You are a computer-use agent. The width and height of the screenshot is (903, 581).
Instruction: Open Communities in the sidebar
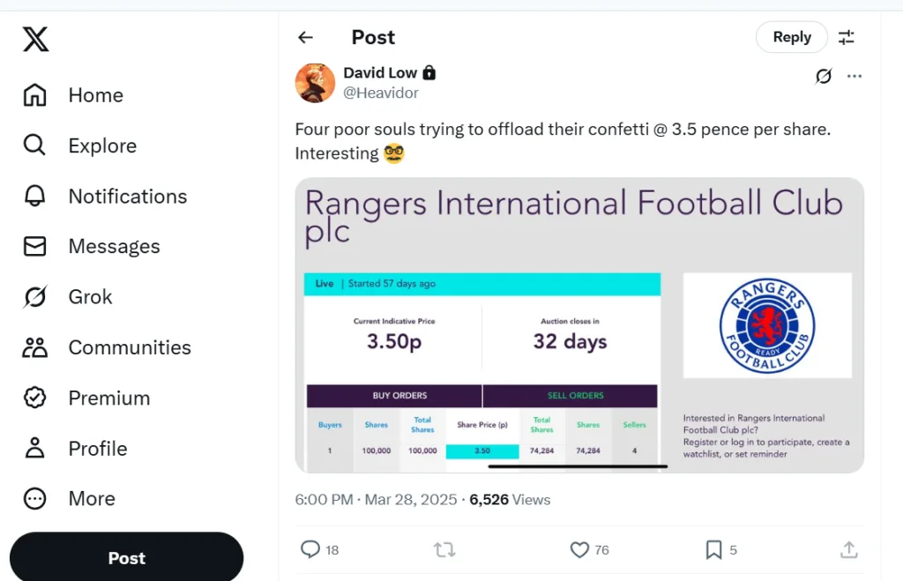pos(35,347)
